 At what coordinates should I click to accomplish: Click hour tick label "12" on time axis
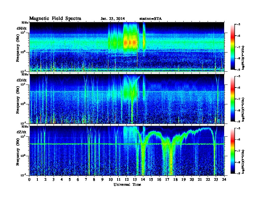click(127, 179)
